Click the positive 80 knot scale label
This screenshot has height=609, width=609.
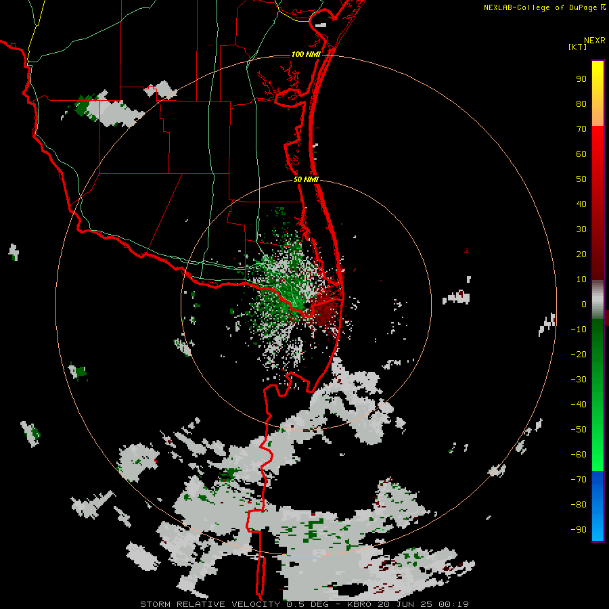click(581, 104)
